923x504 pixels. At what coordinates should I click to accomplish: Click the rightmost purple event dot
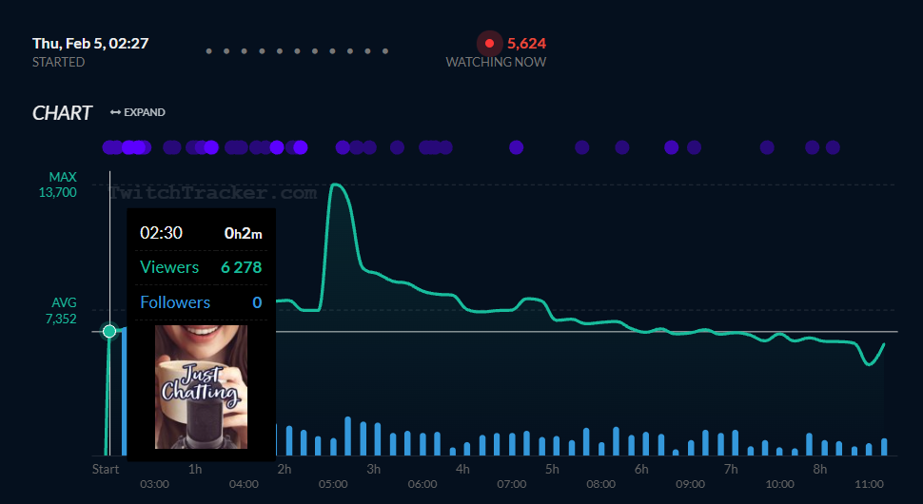tap(833, 147)
